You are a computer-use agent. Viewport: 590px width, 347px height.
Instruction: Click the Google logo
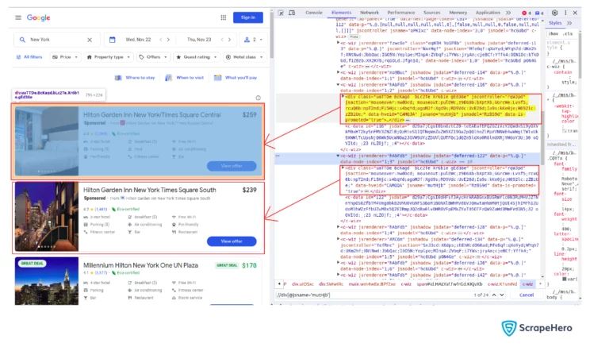pos(38,17)
